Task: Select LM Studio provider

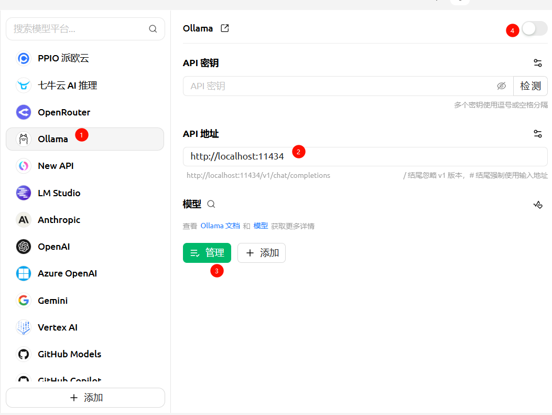Action: click(85, 193)
